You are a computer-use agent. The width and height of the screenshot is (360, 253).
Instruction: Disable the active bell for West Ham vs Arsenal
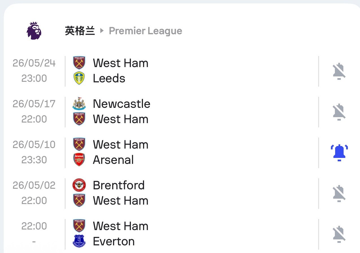click(339, 153)
